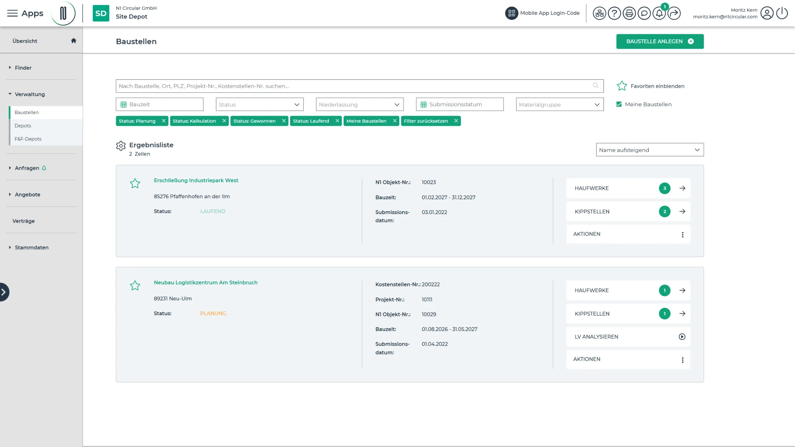Open Neubau Logistikzentrum Am Steinbruch link
Viewport: 795px width, 447px height.
pyautogui.click(x=206, y=282)
